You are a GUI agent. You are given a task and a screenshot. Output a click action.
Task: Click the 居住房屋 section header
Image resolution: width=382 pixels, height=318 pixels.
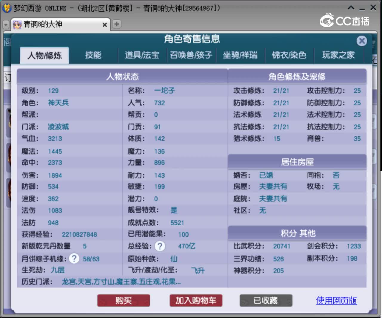(x=297, y=162)
